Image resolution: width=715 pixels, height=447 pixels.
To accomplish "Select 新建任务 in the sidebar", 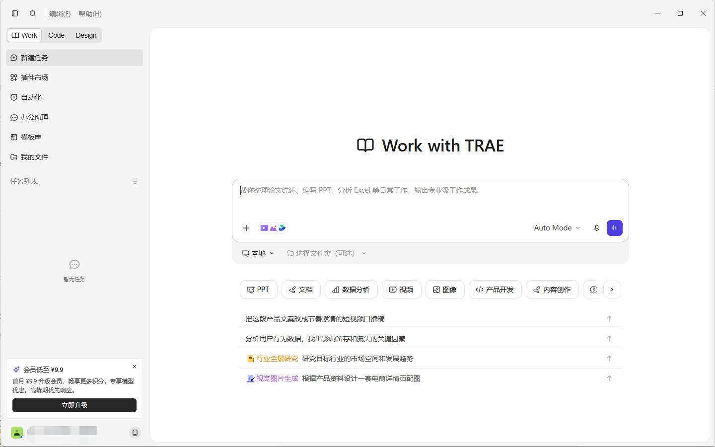I will 74,58.
